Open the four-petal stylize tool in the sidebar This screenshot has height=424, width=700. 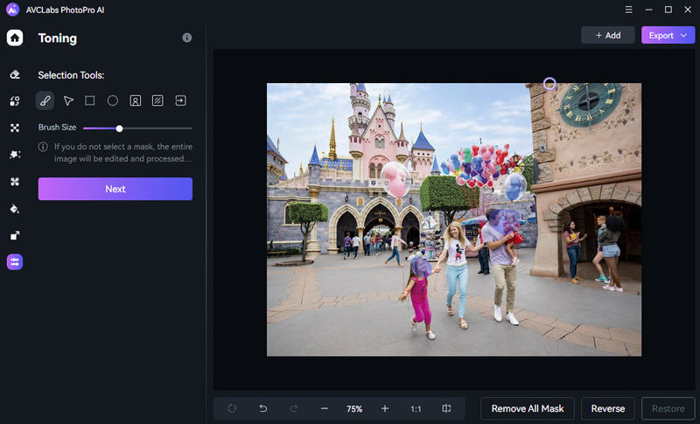[x=15, y=182]
